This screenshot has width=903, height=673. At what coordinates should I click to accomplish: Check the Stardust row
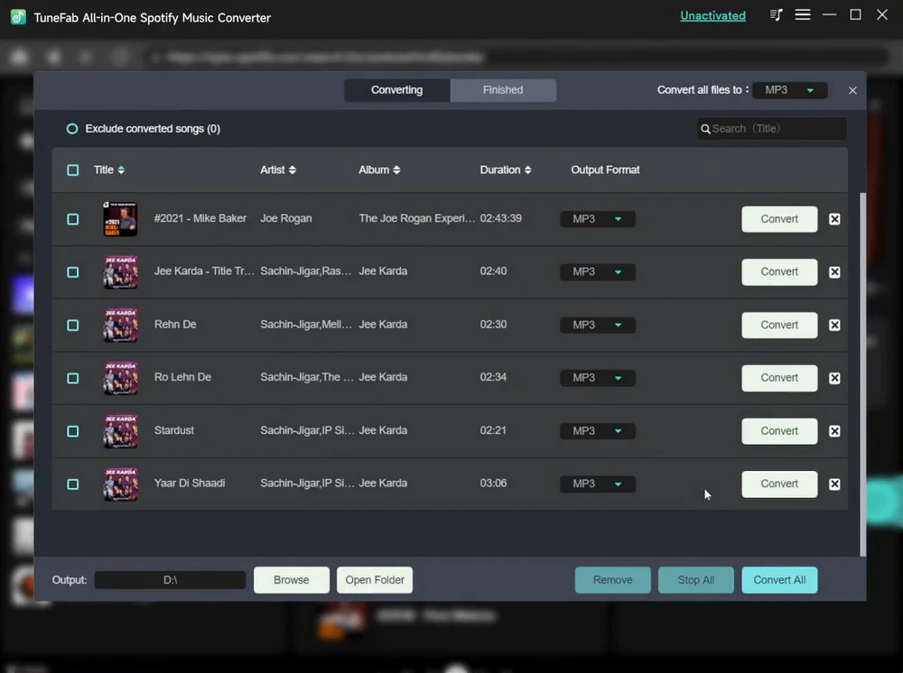pyautogui.click(x=72, y=431)
